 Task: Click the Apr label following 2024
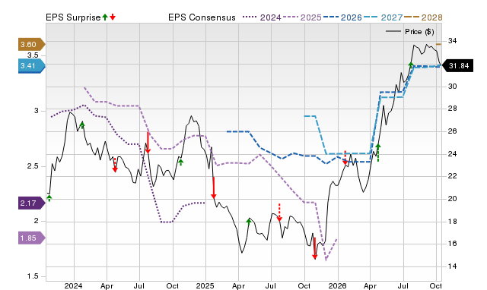[107, 285]
